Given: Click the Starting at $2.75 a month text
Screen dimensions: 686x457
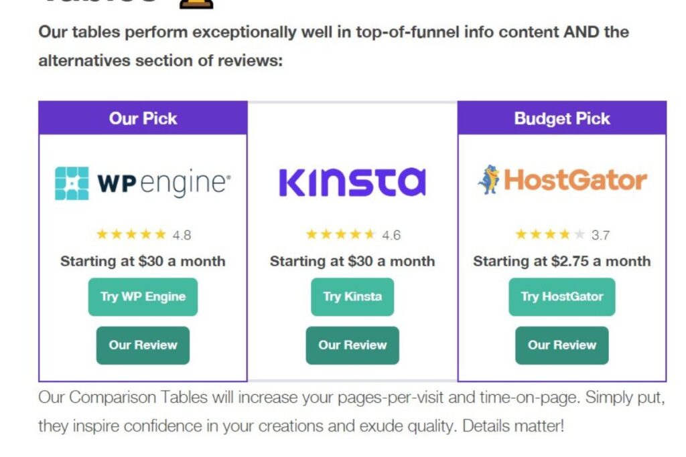Looking at the screenshot, I should click(562, 261).
